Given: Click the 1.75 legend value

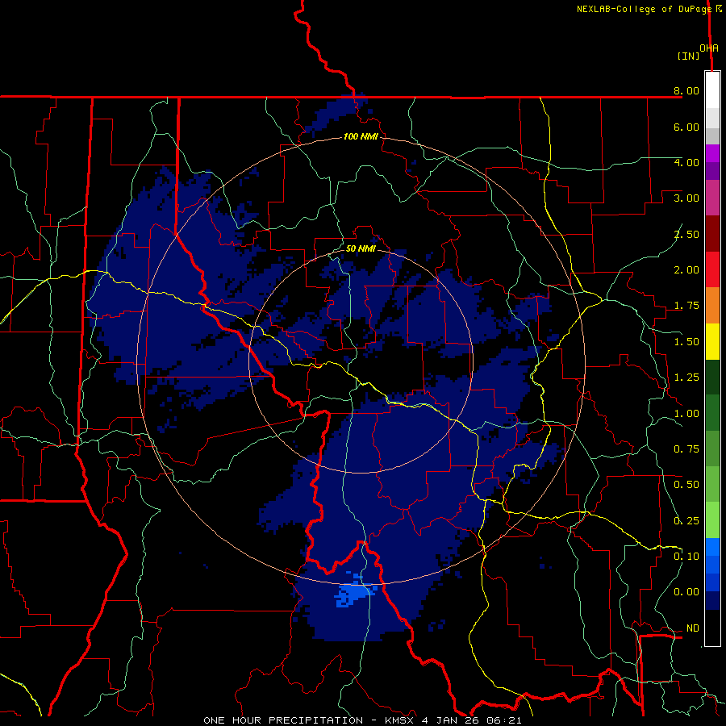Looking at the screenshot, I should 686,306.
